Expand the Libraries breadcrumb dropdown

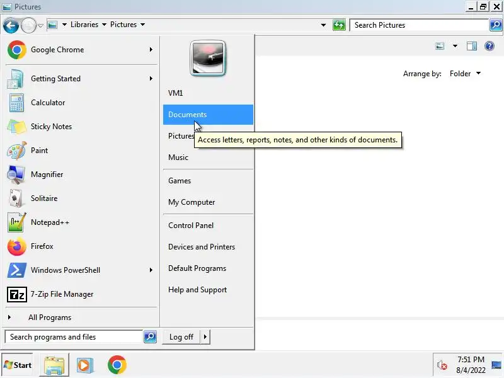[x=104, y=25]
